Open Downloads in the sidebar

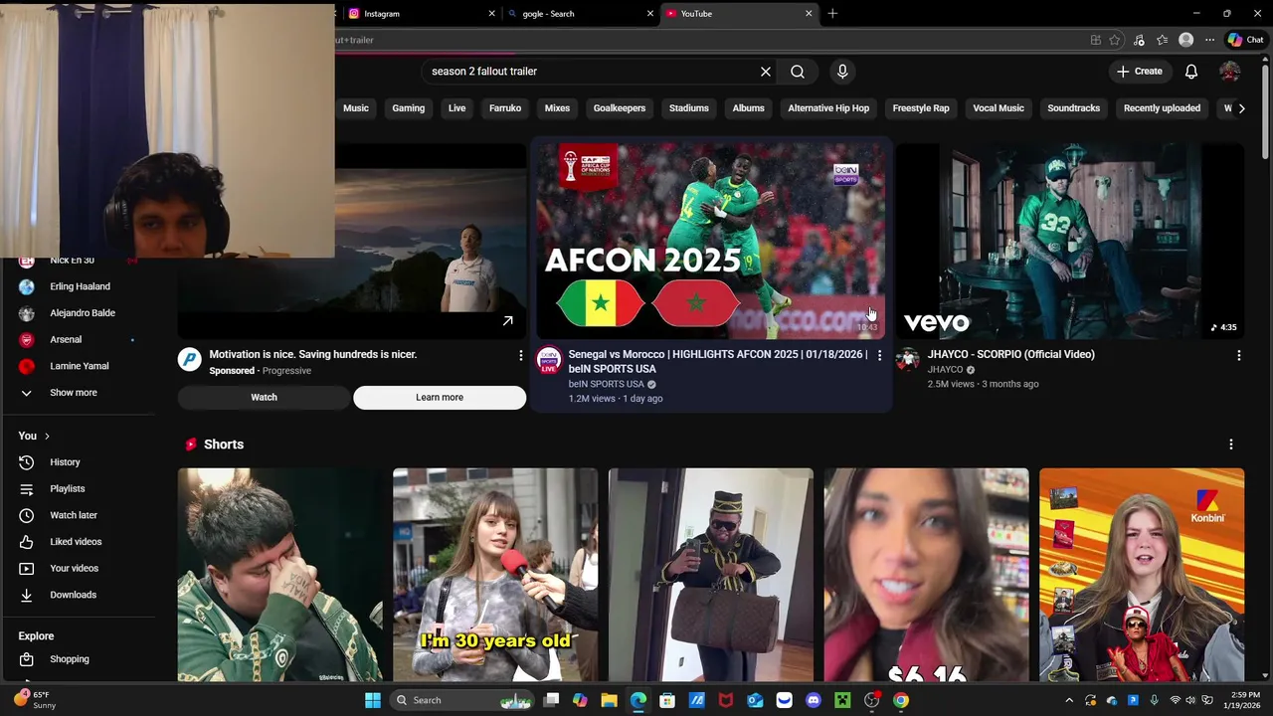click(72, 595)
